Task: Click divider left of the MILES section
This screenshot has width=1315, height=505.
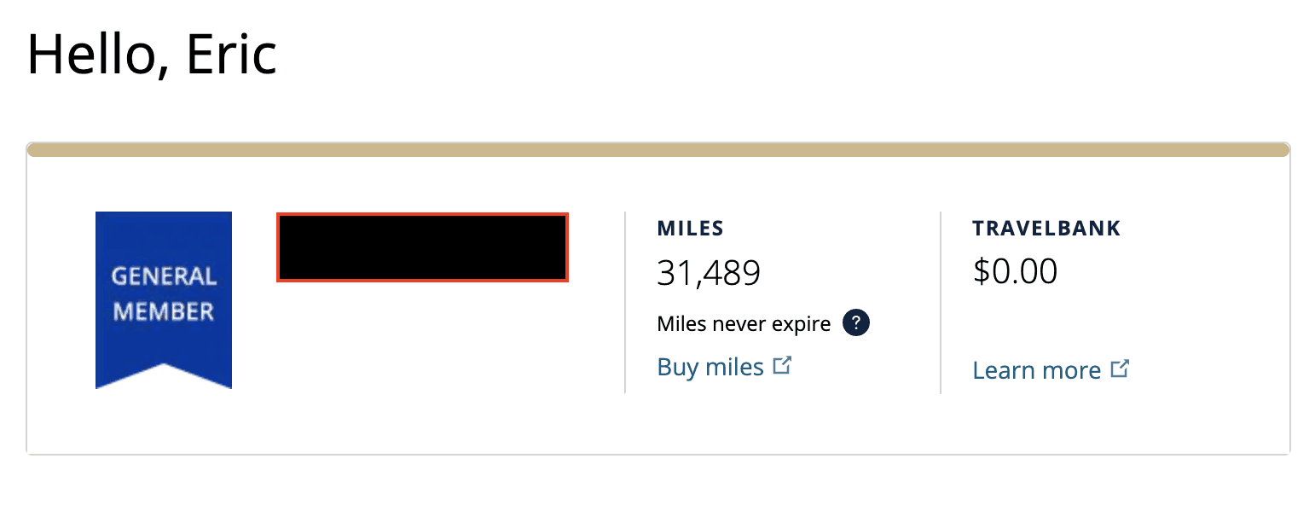Action: 625,303
